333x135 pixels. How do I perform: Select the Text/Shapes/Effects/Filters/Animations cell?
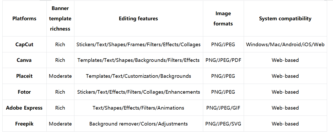point(138,108)
